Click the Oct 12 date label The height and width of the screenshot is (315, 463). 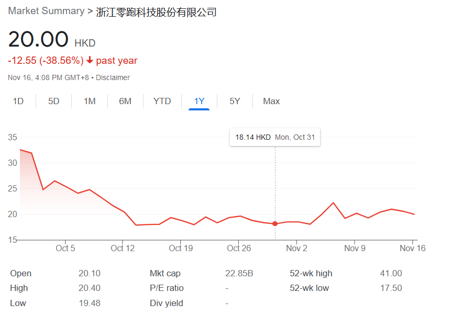123,248
